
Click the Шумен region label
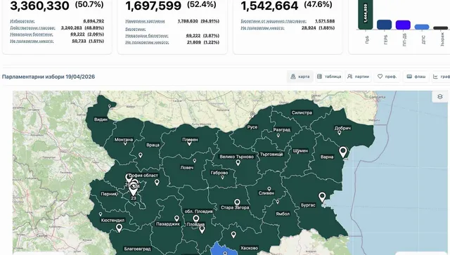tap(300, 151)
